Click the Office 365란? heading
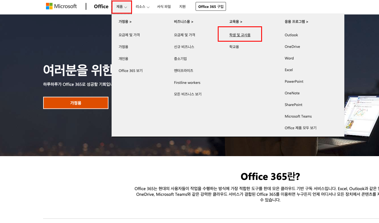Screen dimensions: 379x223 [270, 177]
